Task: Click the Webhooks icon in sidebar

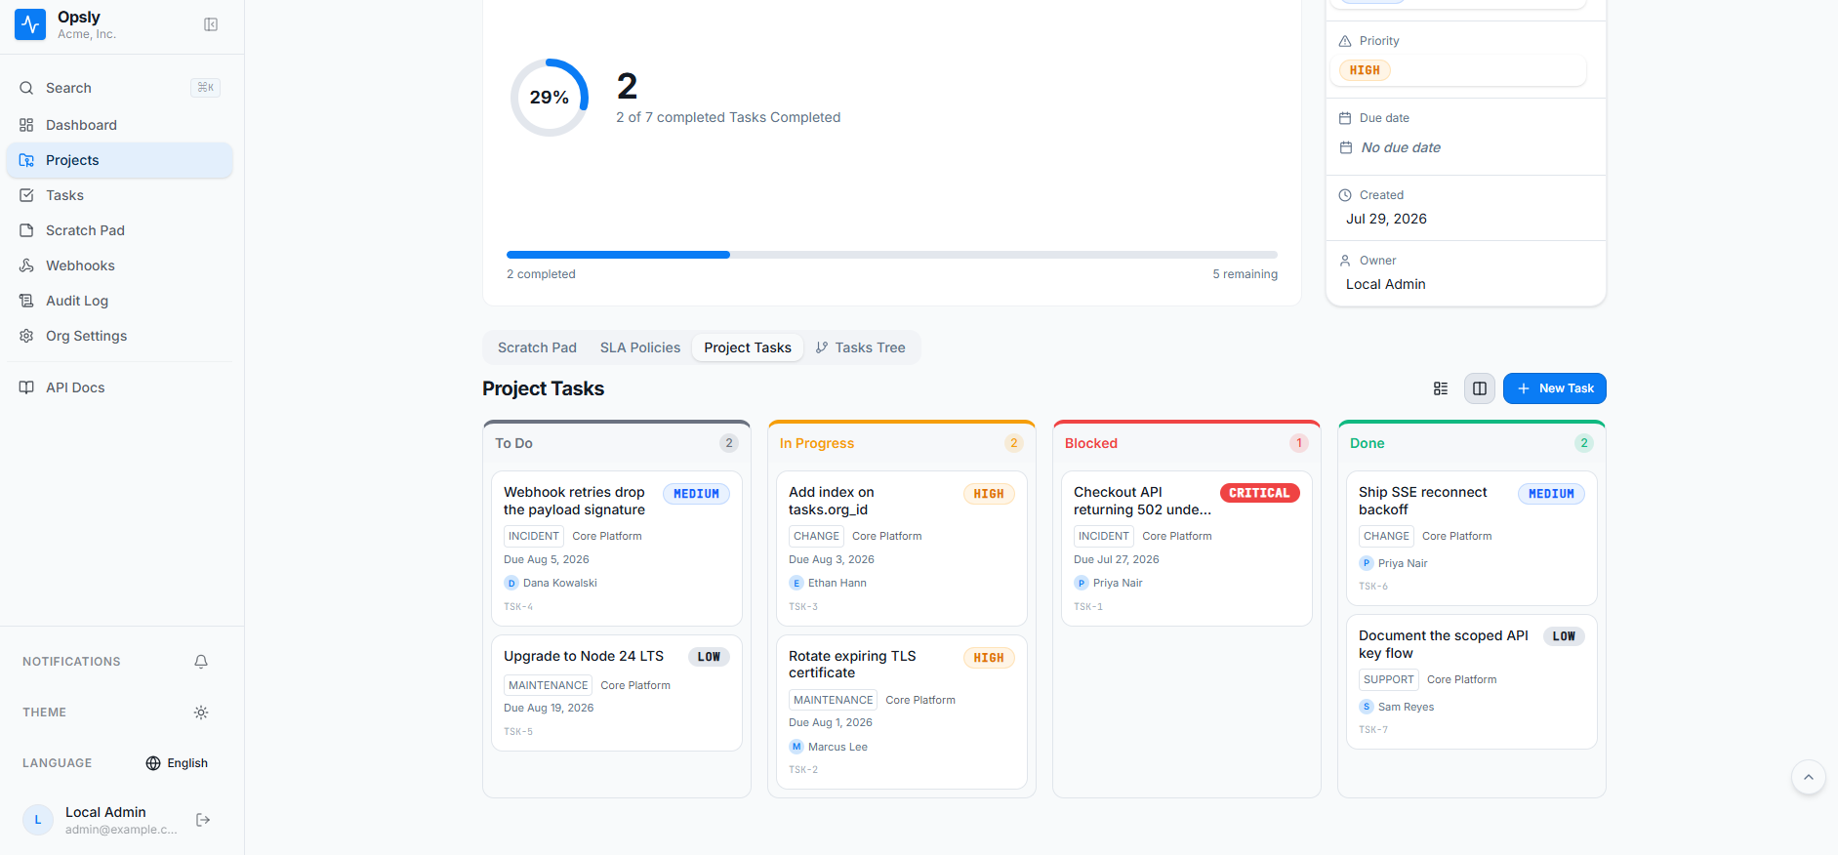Action: click(x=26, y=265)
